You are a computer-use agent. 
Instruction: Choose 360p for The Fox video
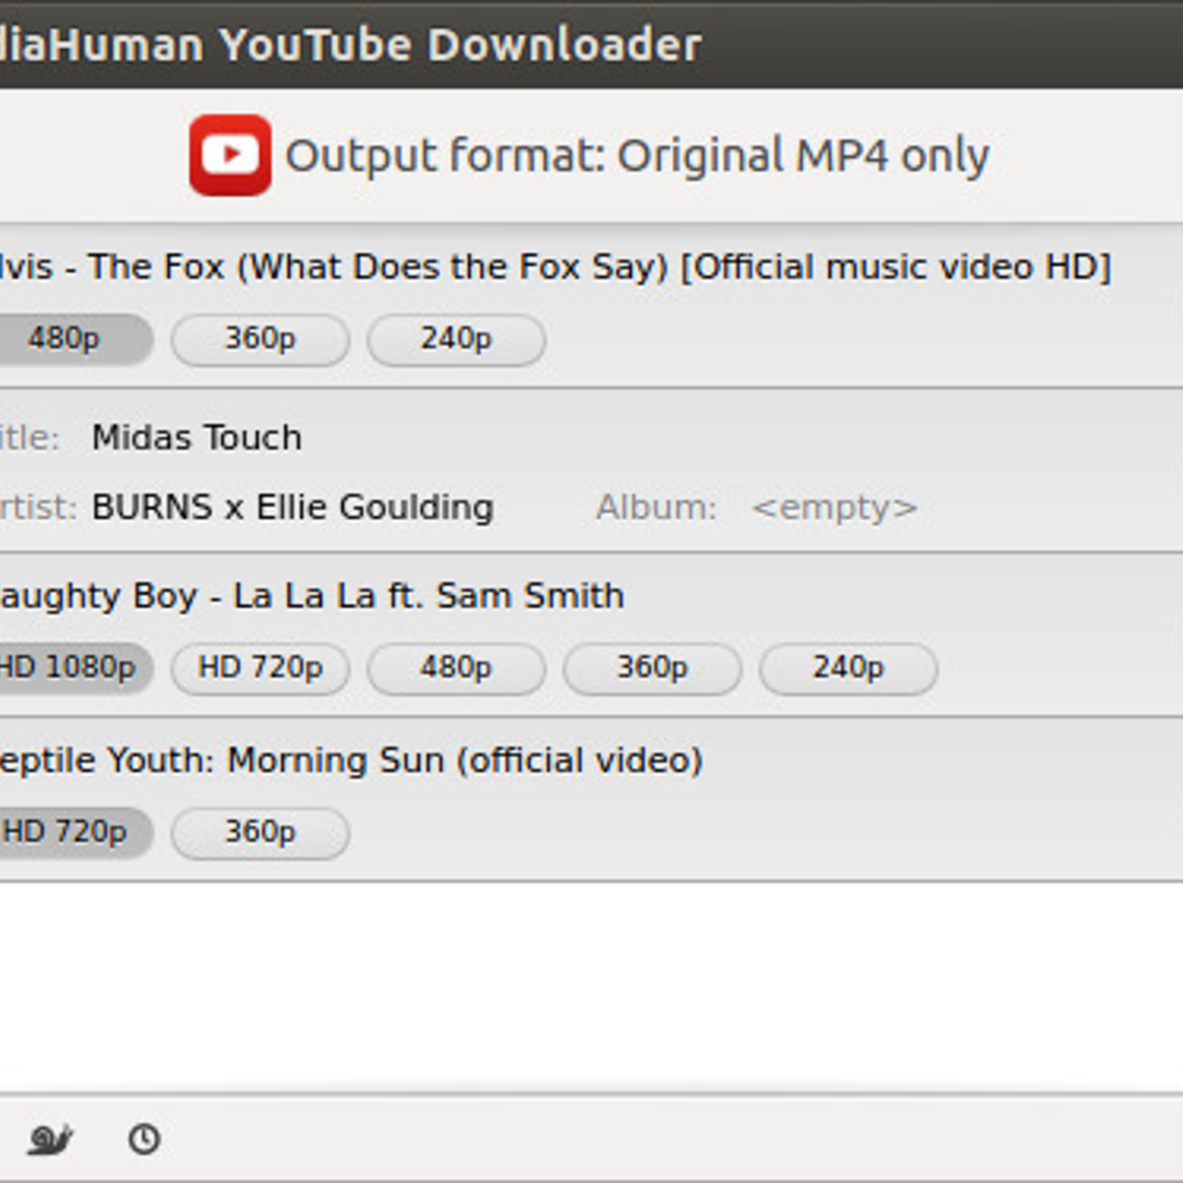tap(260, 339)
